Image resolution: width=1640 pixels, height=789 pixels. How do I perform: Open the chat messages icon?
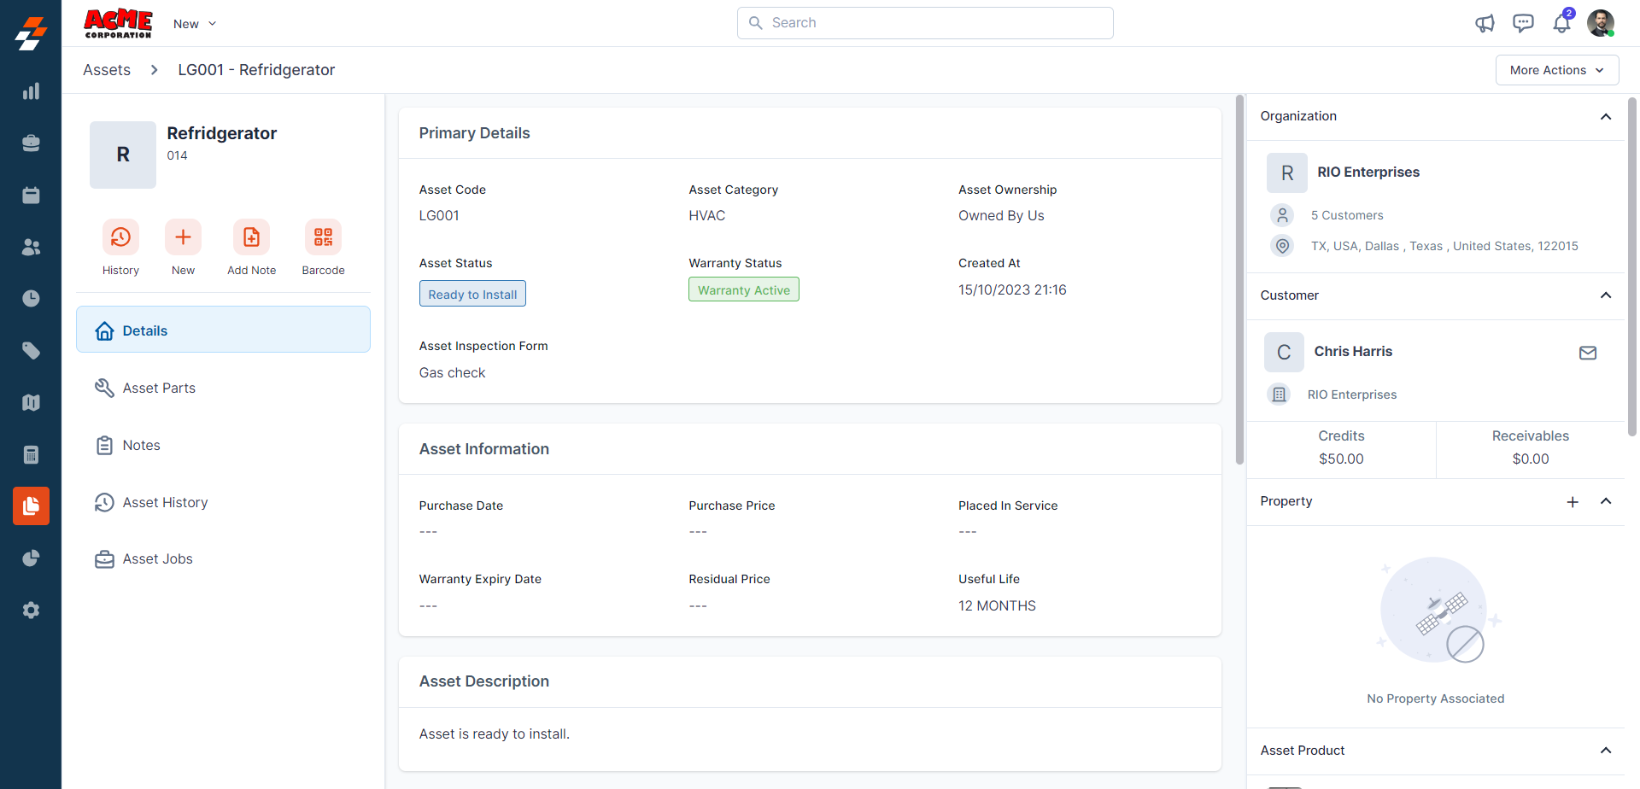coord(1523,23)
